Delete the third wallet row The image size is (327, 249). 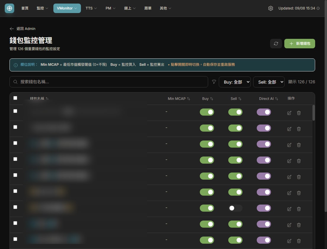[299, 145]
